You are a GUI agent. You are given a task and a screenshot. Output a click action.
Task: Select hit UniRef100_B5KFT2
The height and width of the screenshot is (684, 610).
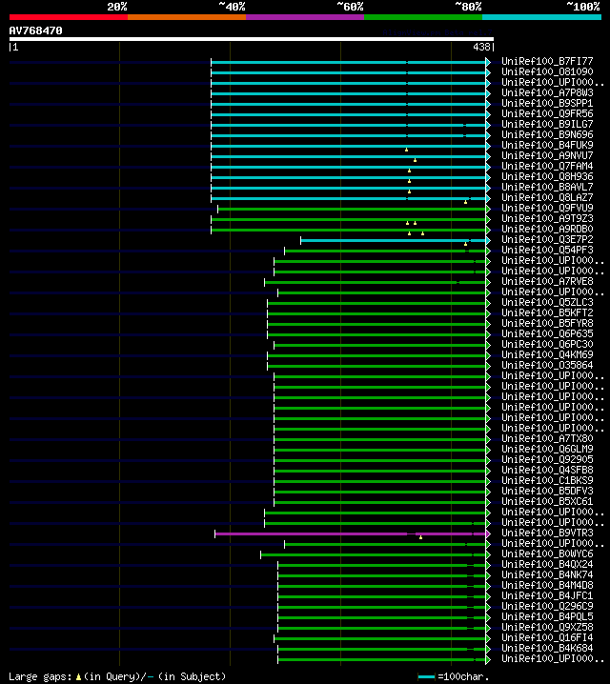pyautogui.click(x=547, y=312)
